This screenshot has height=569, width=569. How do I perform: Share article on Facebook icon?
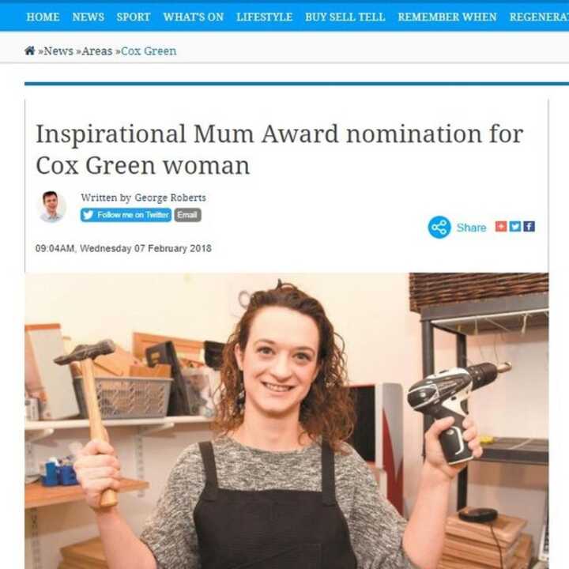click(x=529, y=227)
